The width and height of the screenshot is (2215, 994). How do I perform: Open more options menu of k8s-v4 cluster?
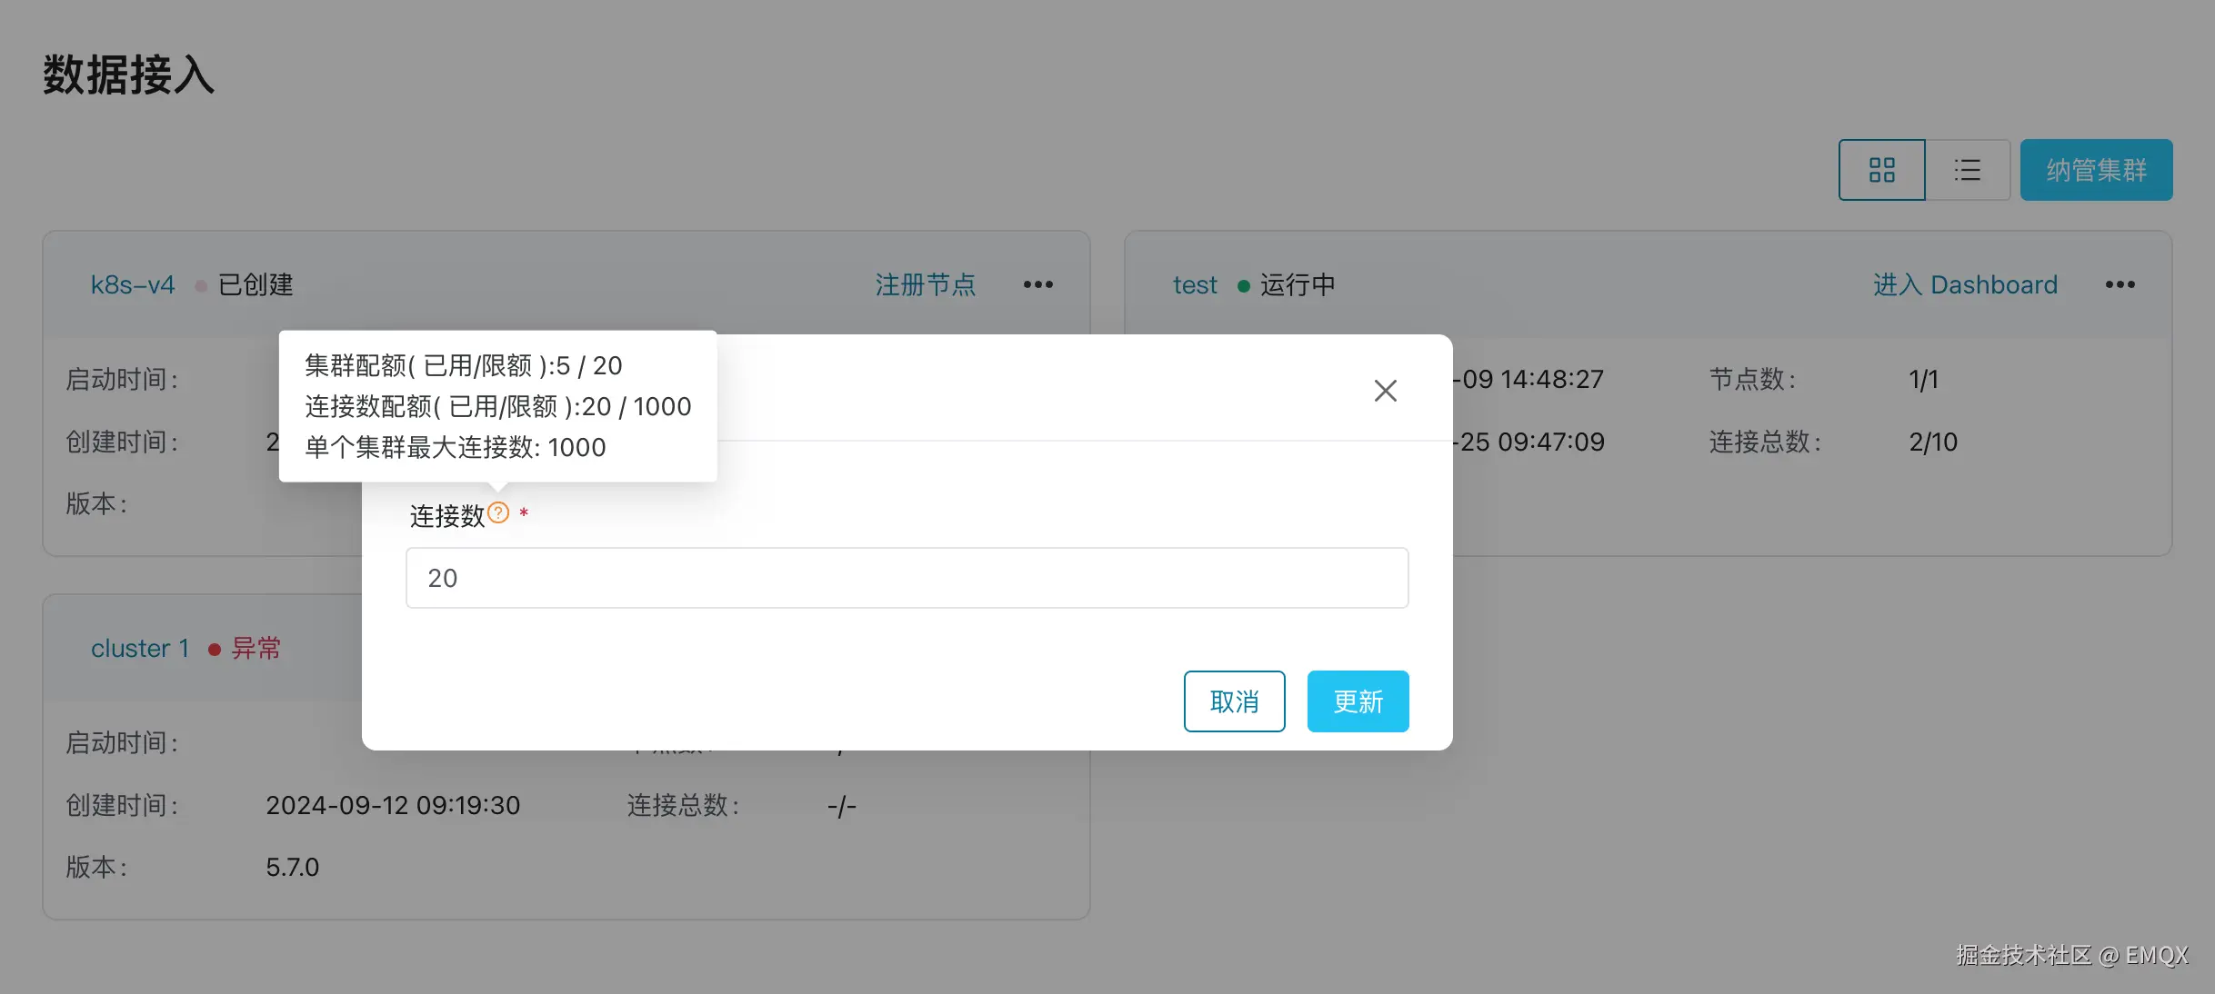(x=1037, y=284)
